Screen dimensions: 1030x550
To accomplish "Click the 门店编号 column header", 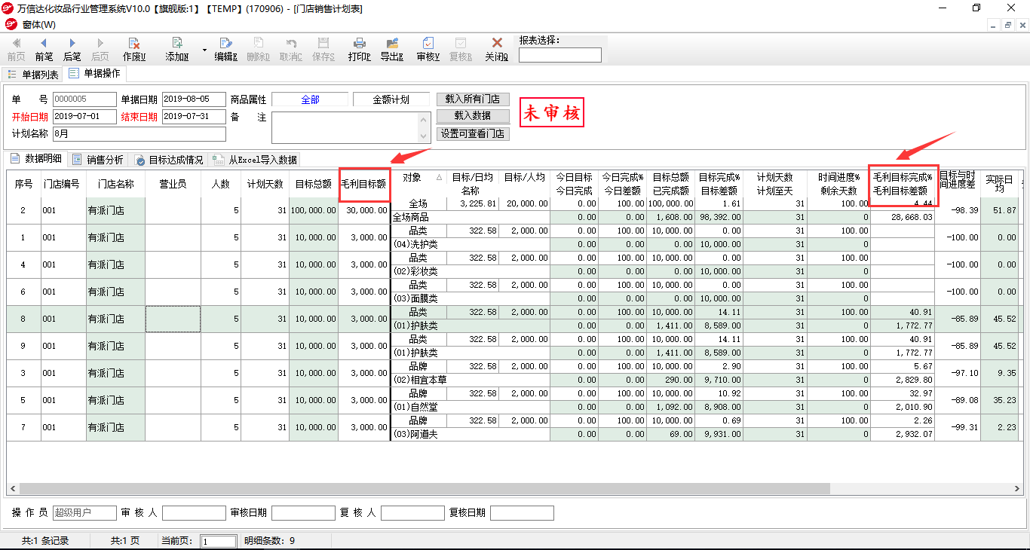I will (63, 183).
